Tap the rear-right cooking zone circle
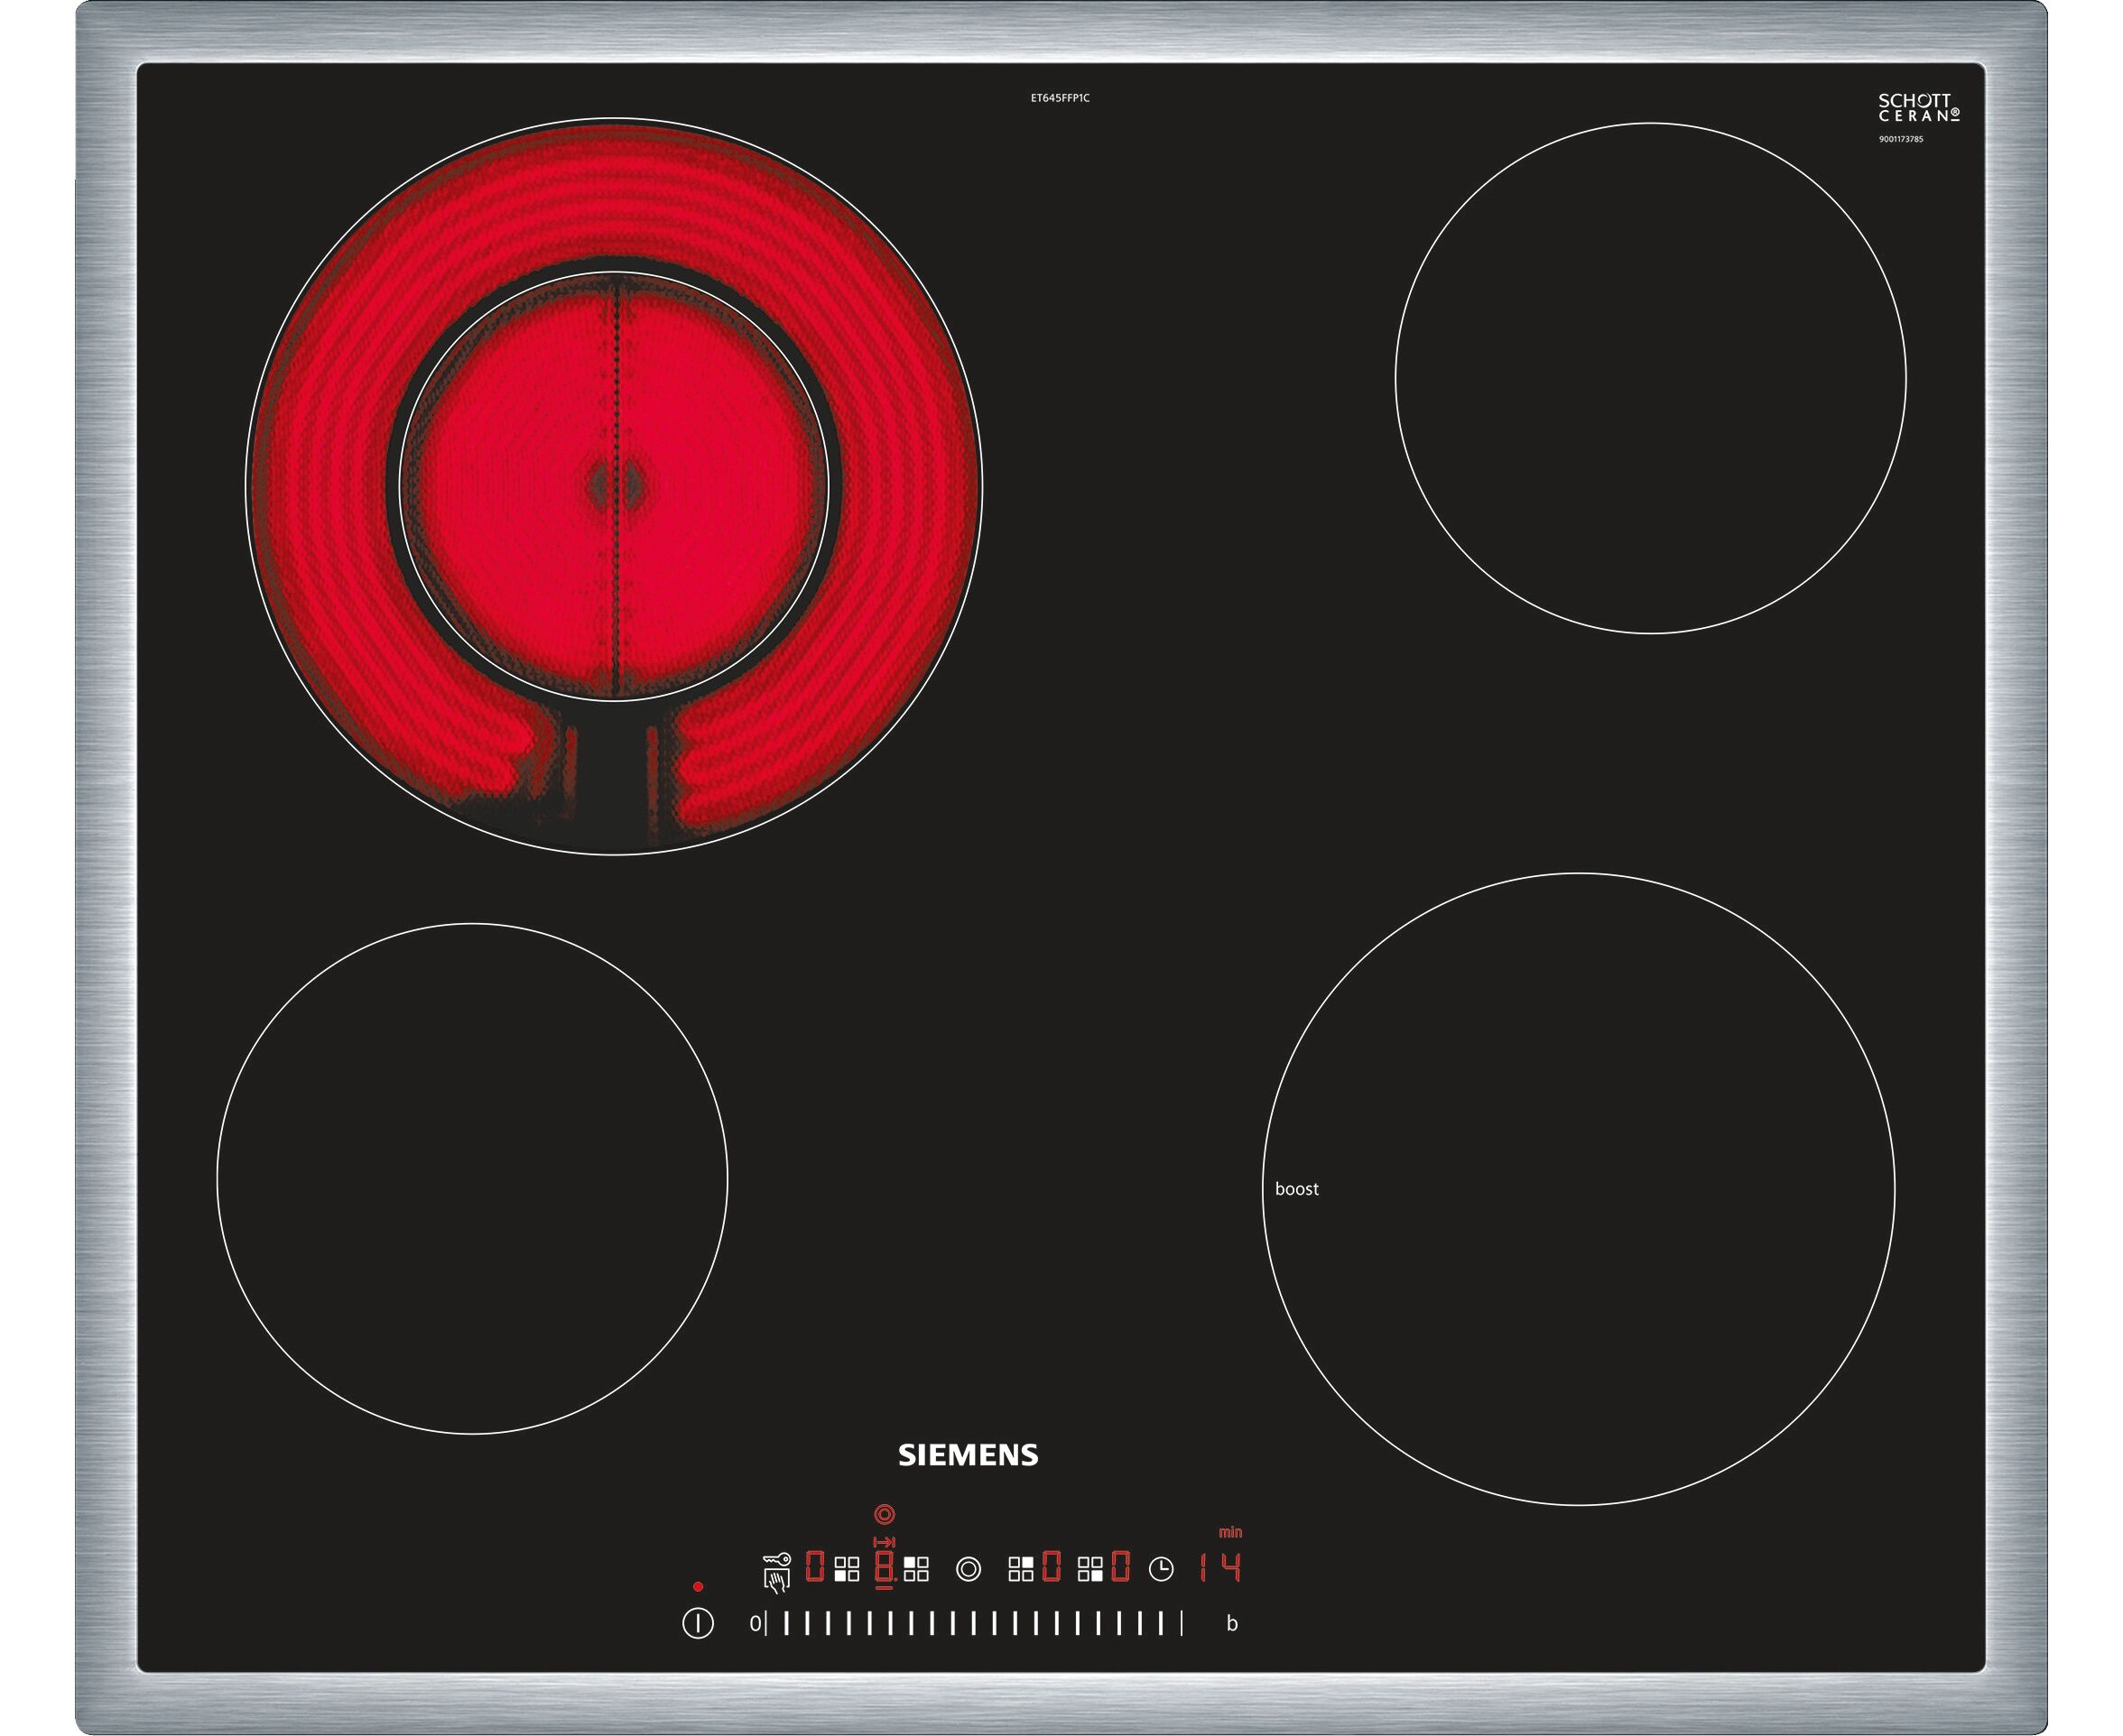This screenshot has height=1736, width=2123. click(x=1650, y=378)
